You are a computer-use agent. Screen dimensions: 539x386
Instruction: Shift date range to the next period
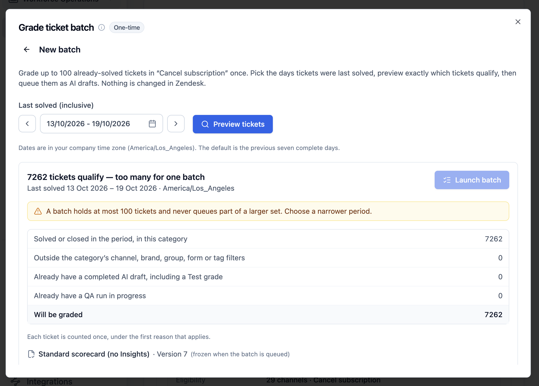(176, 124)
